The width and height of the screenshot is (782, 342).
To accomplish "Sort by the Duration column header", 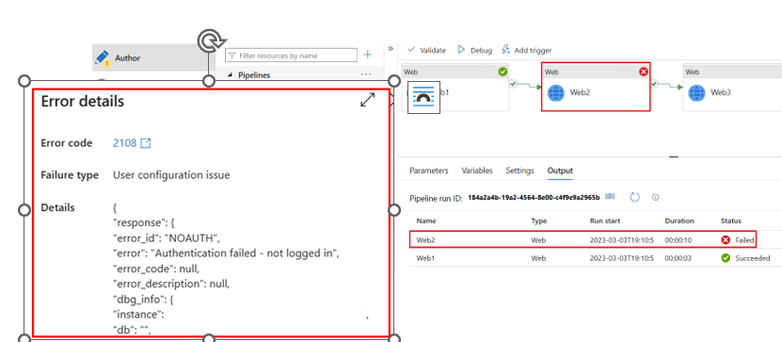I will click(678, 220).
